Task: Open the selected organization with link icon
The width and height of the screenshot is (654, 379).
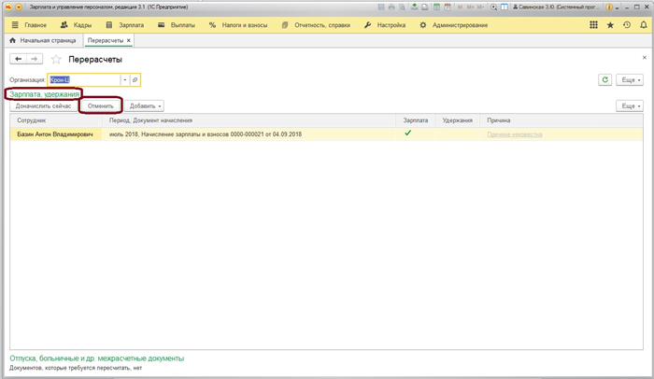Action: pyautogui.click(x=135, y=79)
